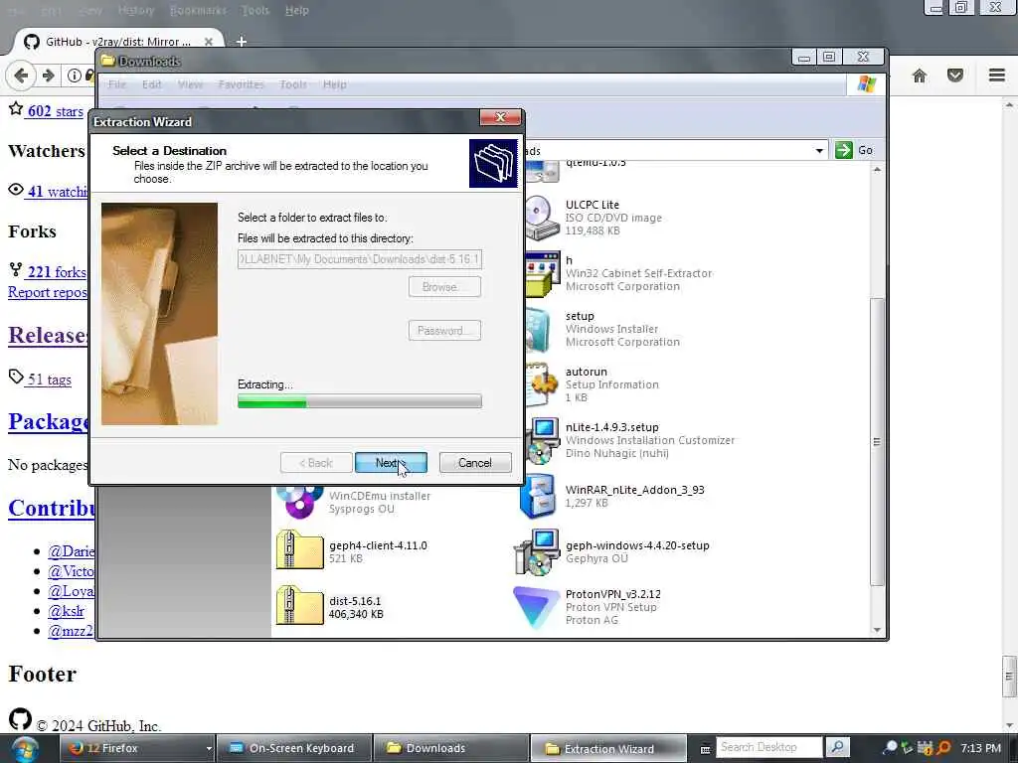Viewport: 1018px width, 763px height.
Task: Open the 41 watching link
Action: tap(58, 192)
